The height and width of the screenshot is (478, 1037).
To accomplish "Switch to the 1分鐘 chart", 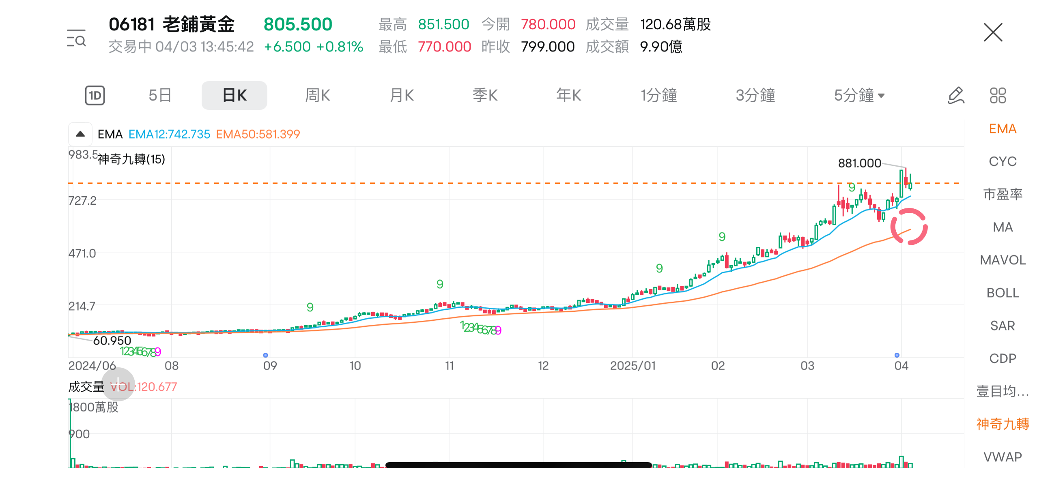I will point(659,95).
